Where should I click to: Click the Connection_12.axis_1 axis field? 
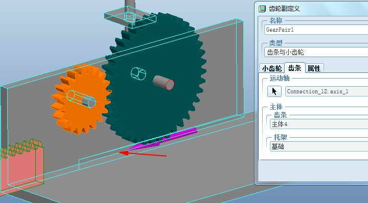pyautogui.click(x=327, y=91)
